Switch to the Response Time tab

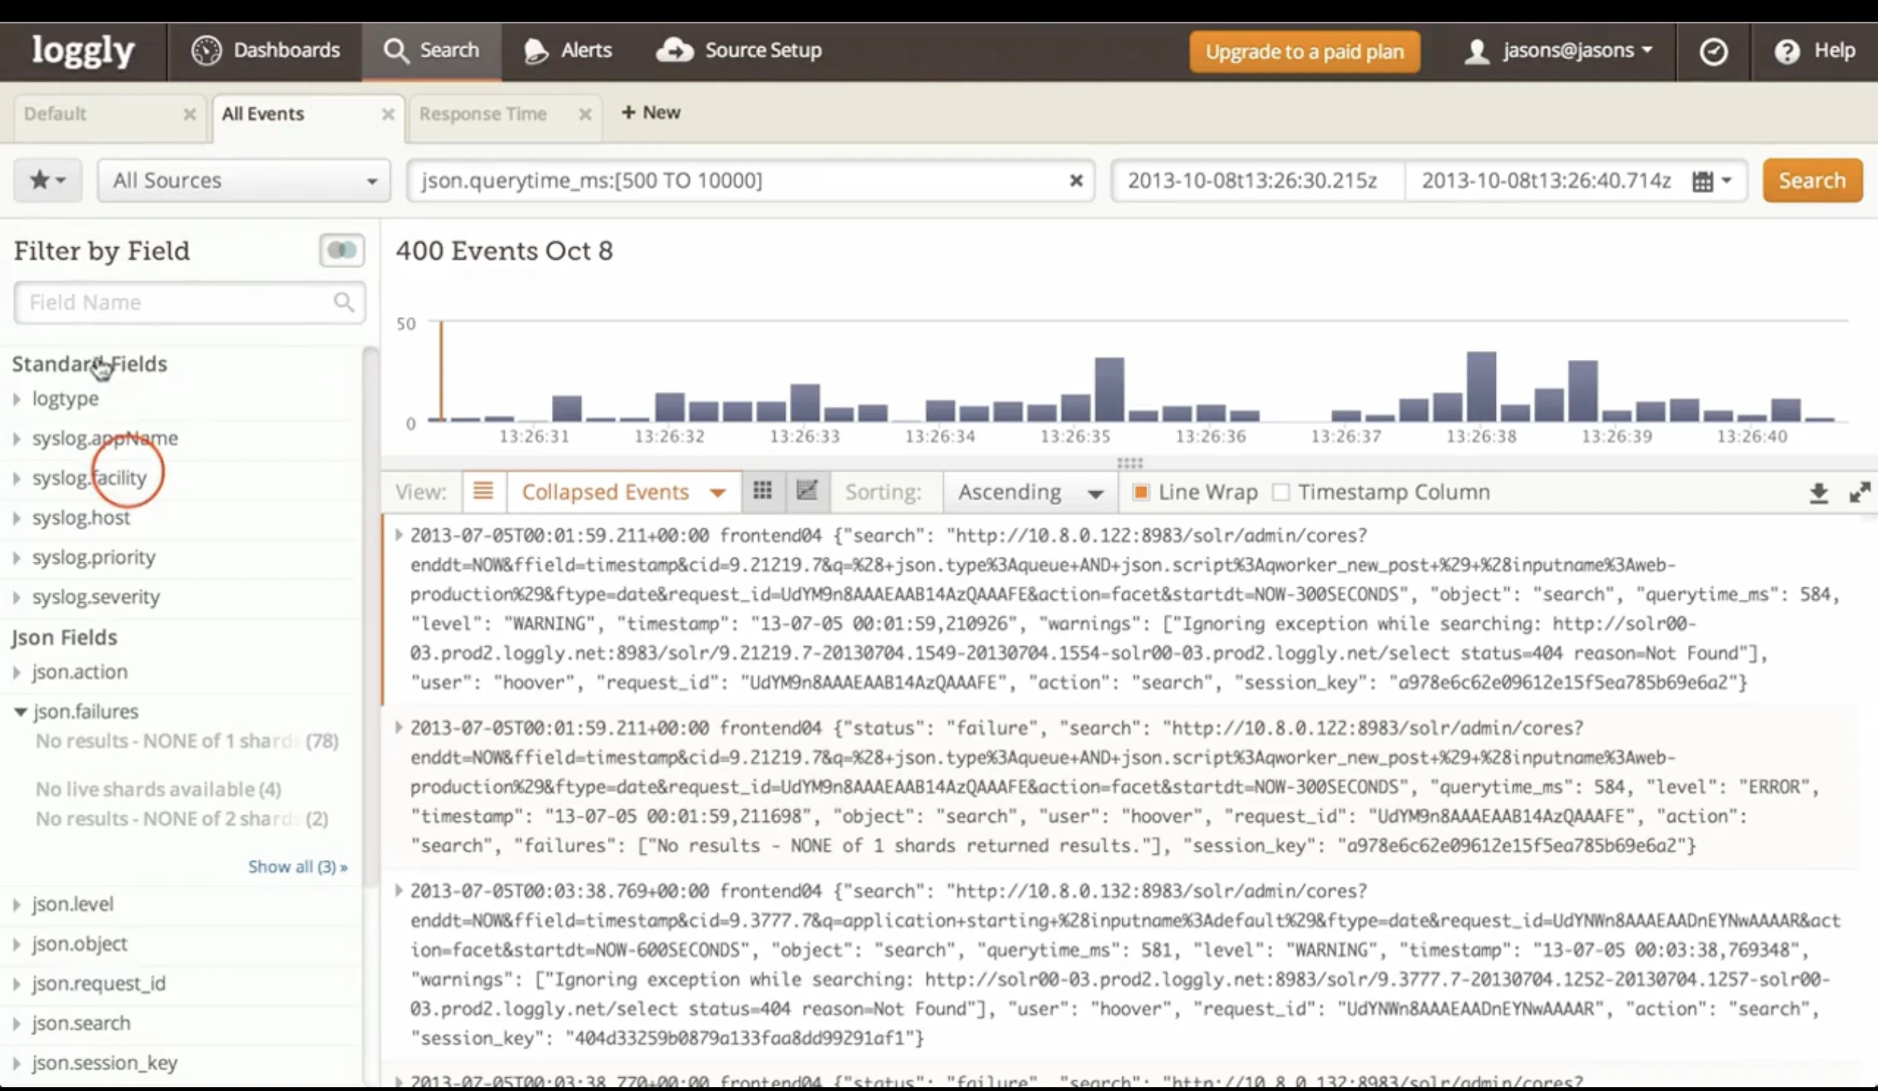tap(483, 114)
